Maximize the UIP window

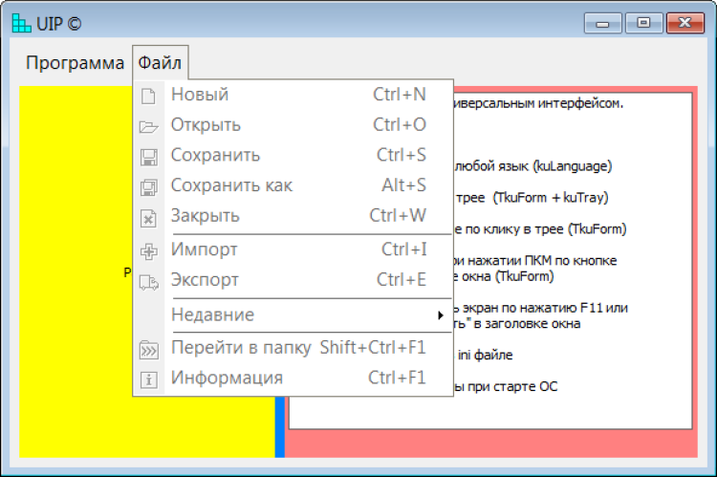(x=644, y=22)
